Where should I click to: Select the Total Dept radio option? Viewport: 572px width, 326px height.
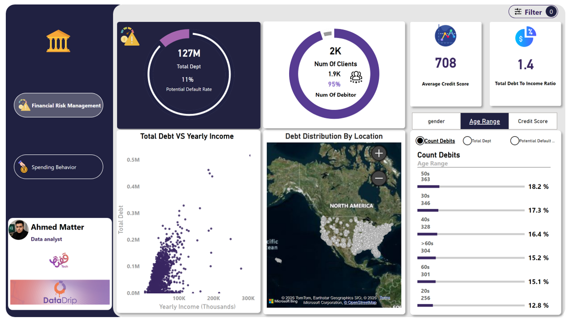coord(467,141)
